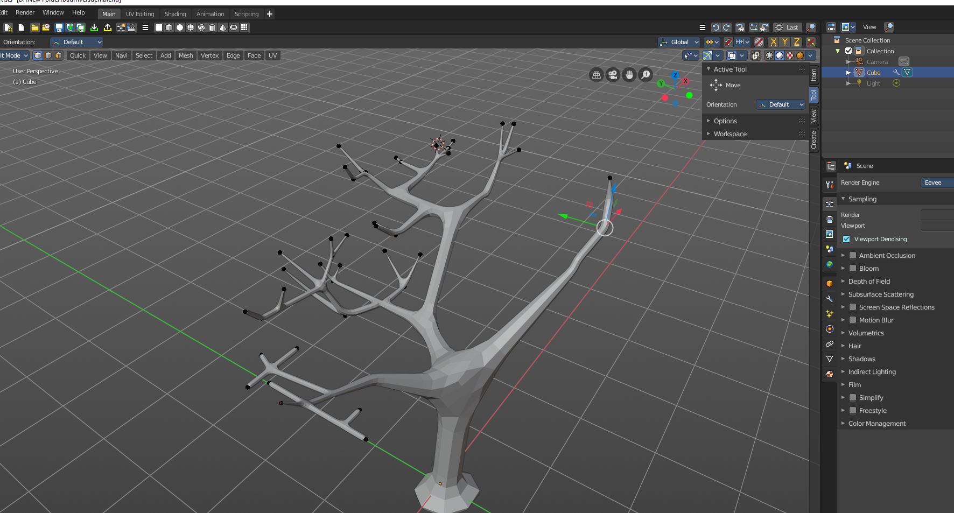Open the Particles properties tab
The image size is (954, 513).
tap(830, 314)
